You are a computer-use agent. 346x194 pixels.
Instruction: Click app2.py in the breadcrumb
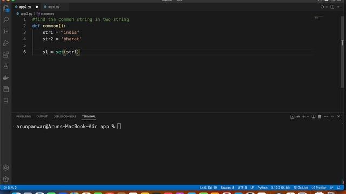click(26, 14)
